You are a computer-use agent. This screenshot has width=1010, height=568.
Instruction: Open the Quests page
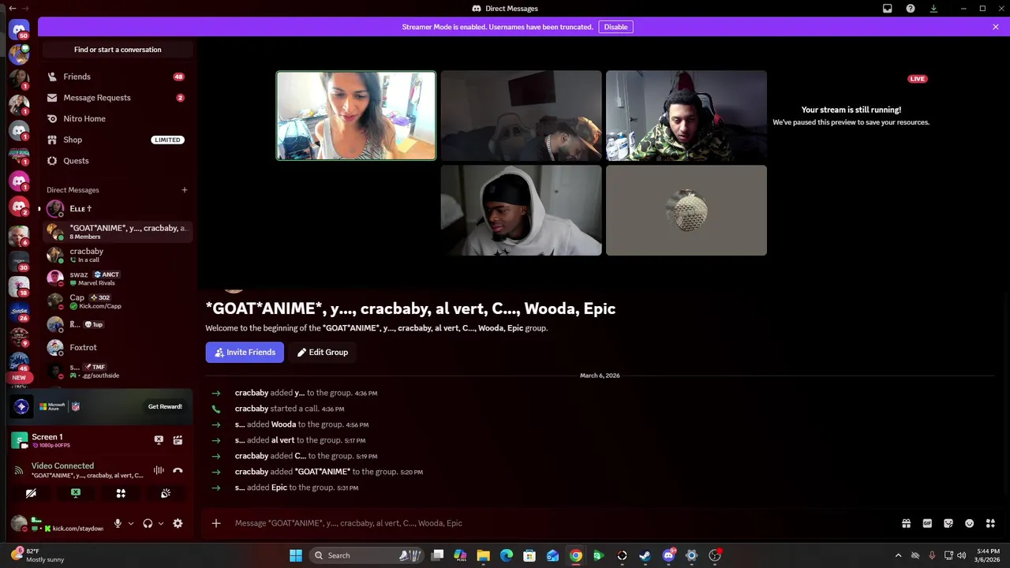tap(117, 161)
